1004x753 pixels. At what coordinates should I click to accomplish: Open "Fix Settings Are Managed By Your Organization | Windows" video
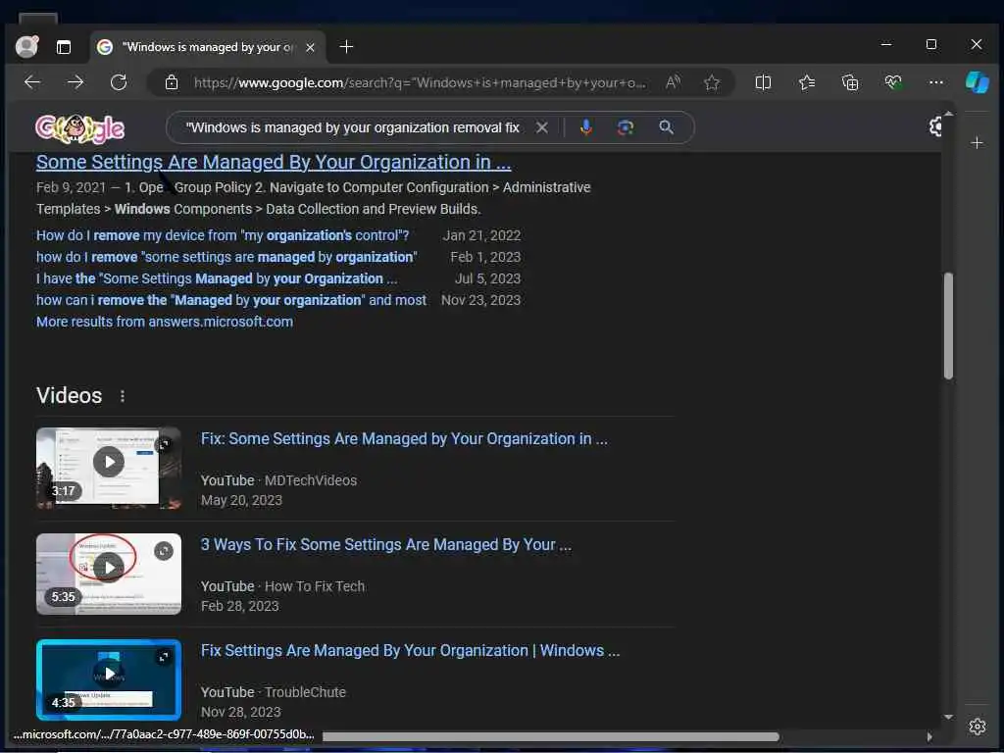point(411,651)
